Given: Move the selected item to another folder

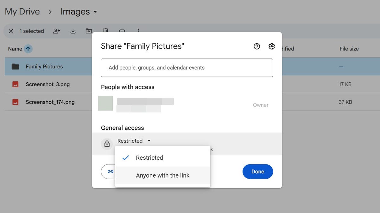Looking at the screenshot, I should (89, 31).
